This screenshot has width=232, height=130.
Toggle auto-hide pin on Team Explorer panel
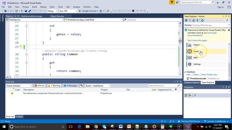(x=226, y=16)
